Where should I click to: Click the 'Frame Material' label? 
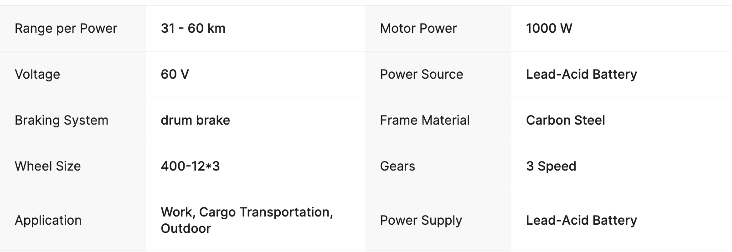point(424,120)
